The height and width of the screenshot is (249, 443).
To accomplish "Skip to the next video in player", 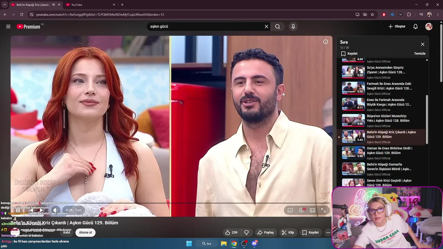I will (42, 210).
